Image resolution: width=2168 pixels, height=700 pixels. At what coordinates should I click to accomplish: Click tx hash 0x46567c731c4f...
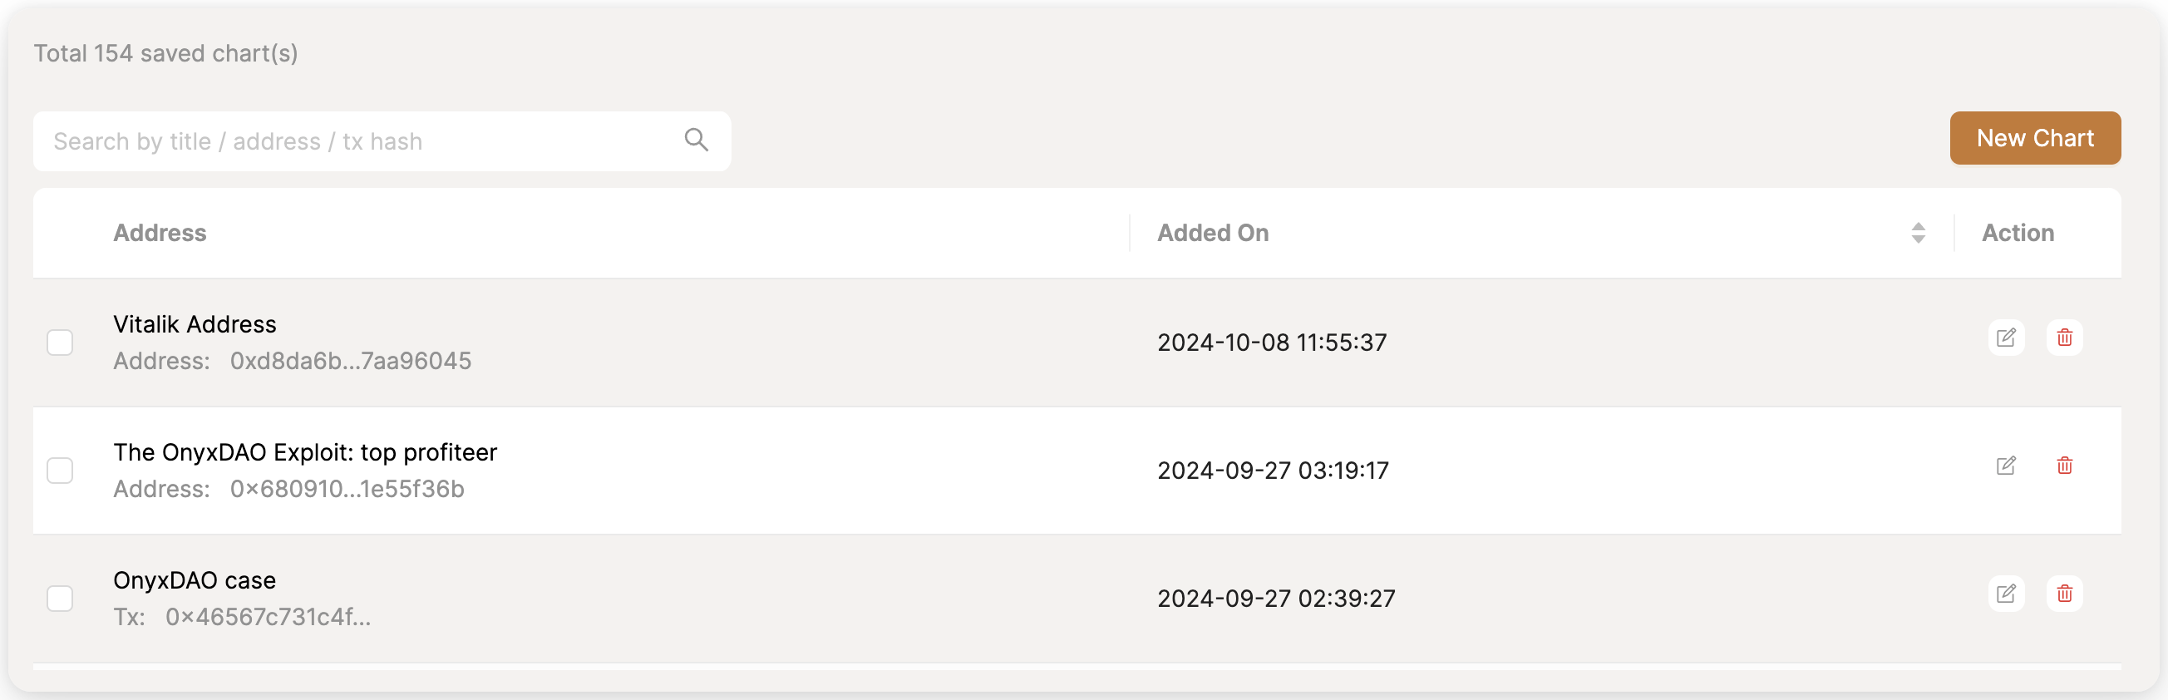coord(268,617)
